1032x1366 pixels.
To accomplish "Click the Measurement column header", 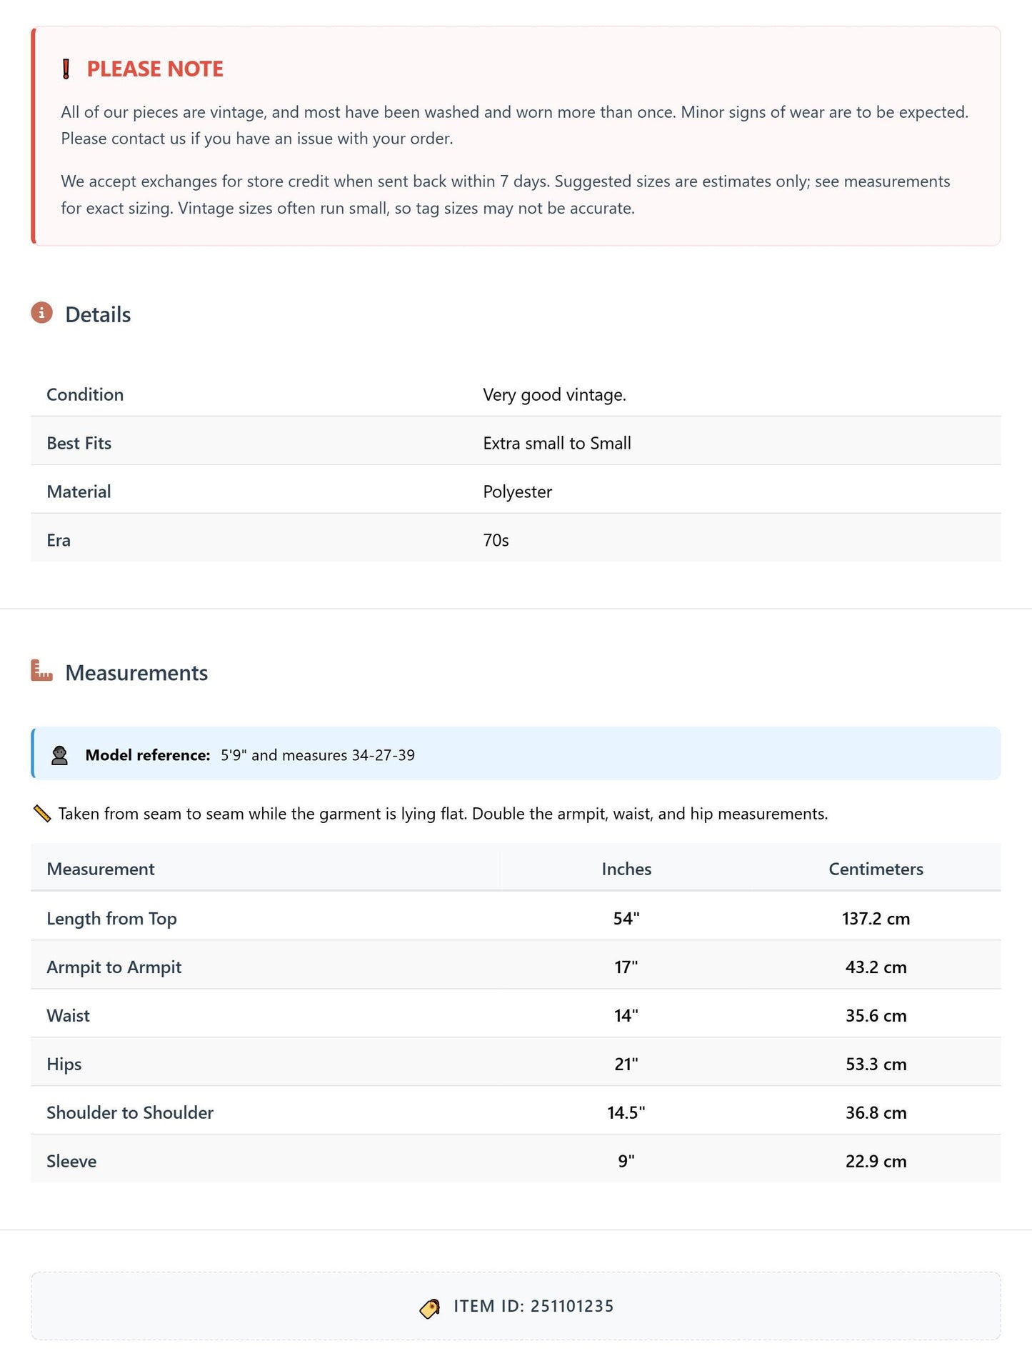I will pyautogui.click(x=101, y=869).
